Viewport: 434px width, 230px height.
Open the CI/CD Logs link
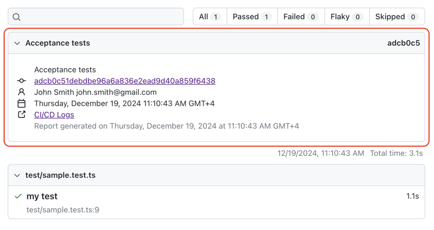[54, 115]
